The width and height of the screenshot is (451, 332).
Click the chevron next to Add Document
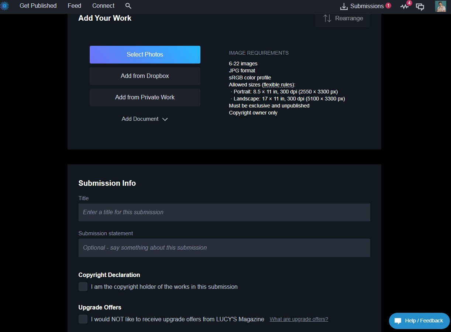click(165, 119)
